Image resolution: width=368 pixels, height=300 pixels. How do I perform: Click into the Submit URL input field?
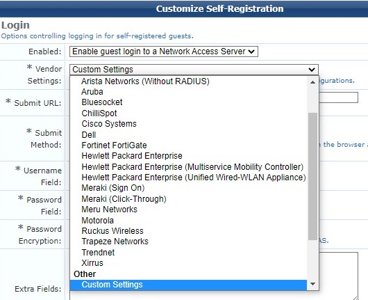pyautogui.click(x=338, y=97)
